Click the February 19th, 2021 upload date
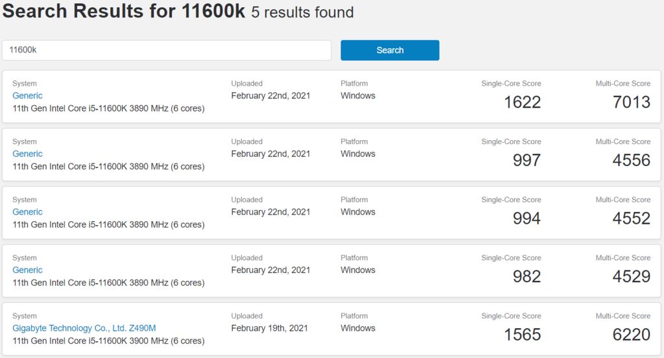664x358 pixels. pyautogui.click(x=270, y=328)
